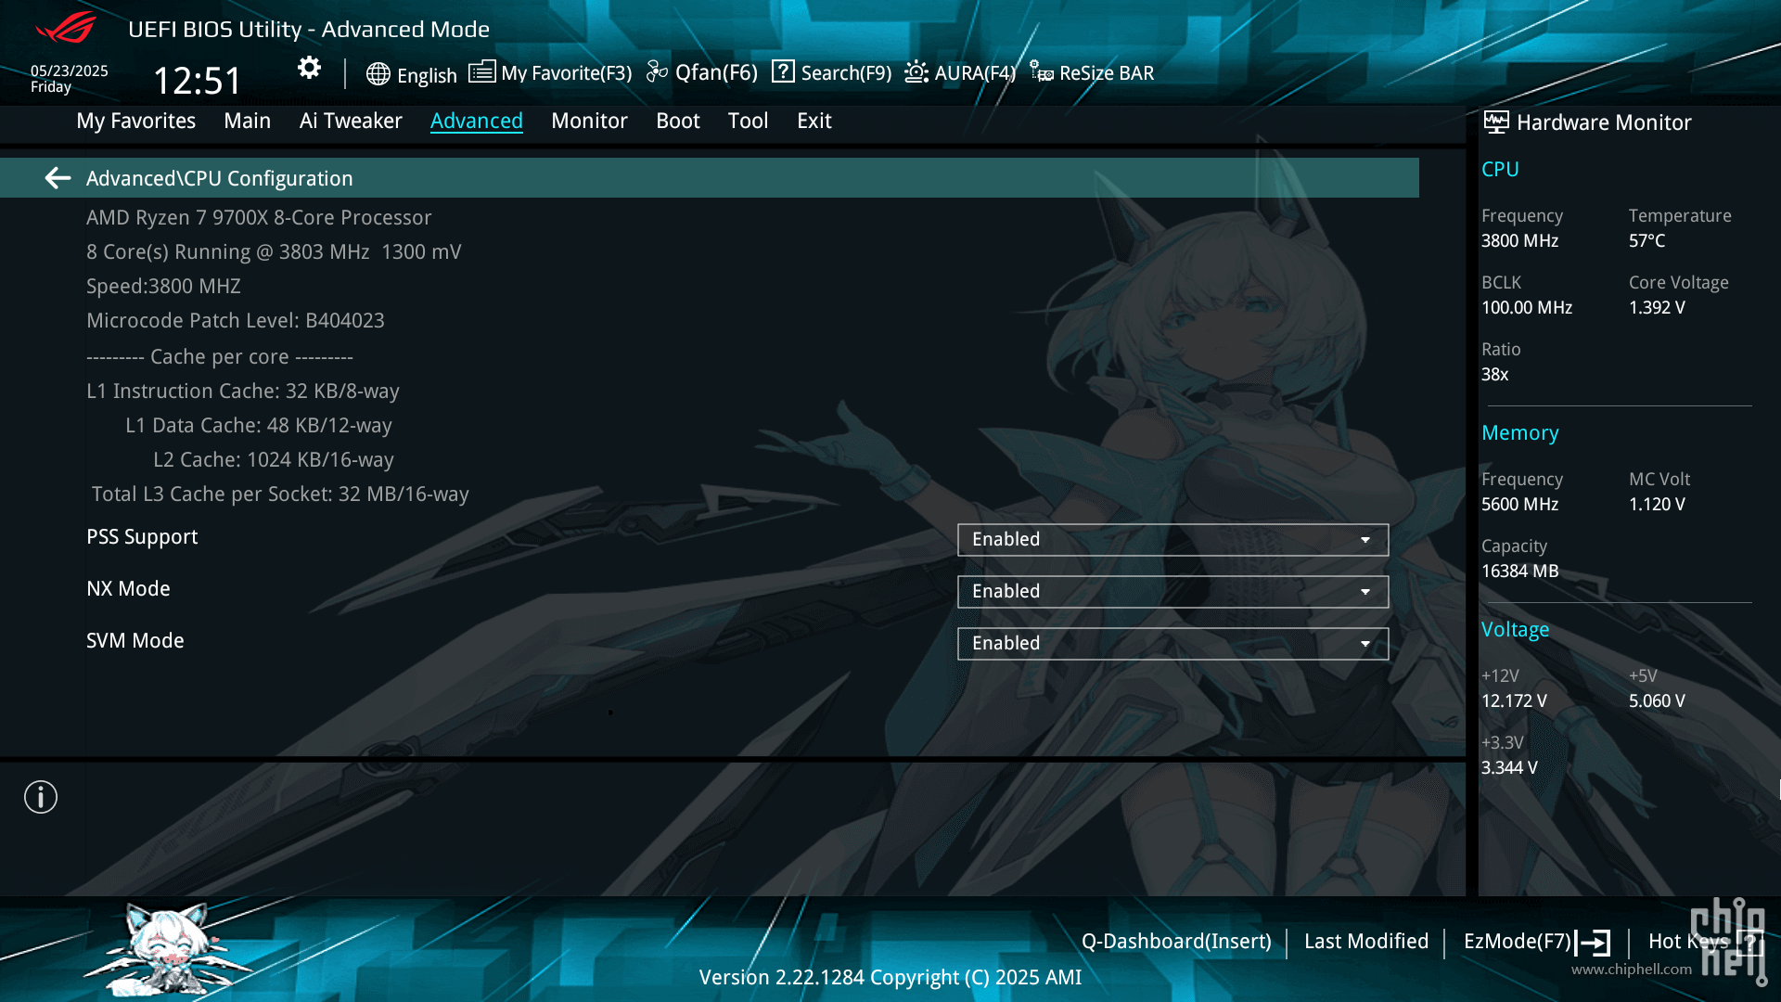Image resolution: width=1781 pixels, height=1002 pixels.
Task: Click the info circle icon
Action: (x=41, y=797)
